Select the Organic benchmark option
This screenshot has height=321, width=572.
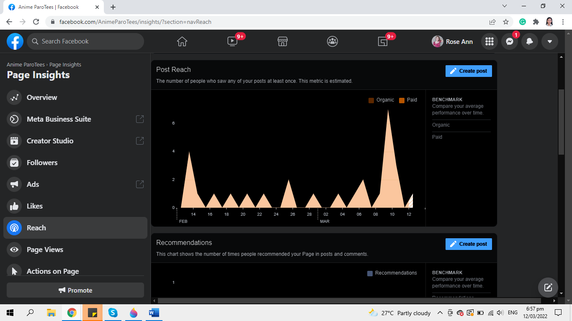coord(441,125)
